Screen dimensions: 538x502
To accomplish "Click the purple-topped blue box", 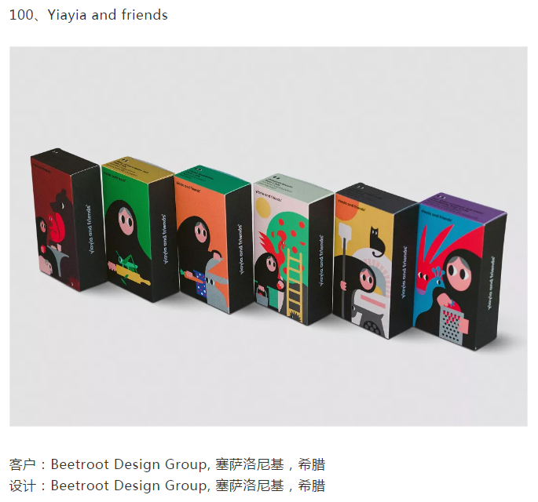I will coord(459,272).
